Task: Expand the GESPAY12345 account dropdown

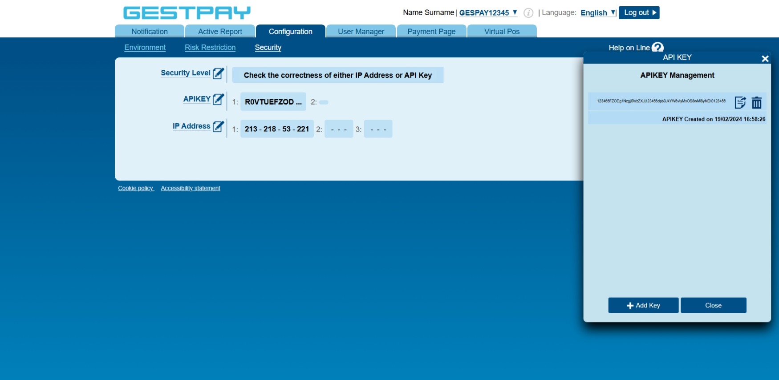Action: pyautogui.click(x=488, y=12)
